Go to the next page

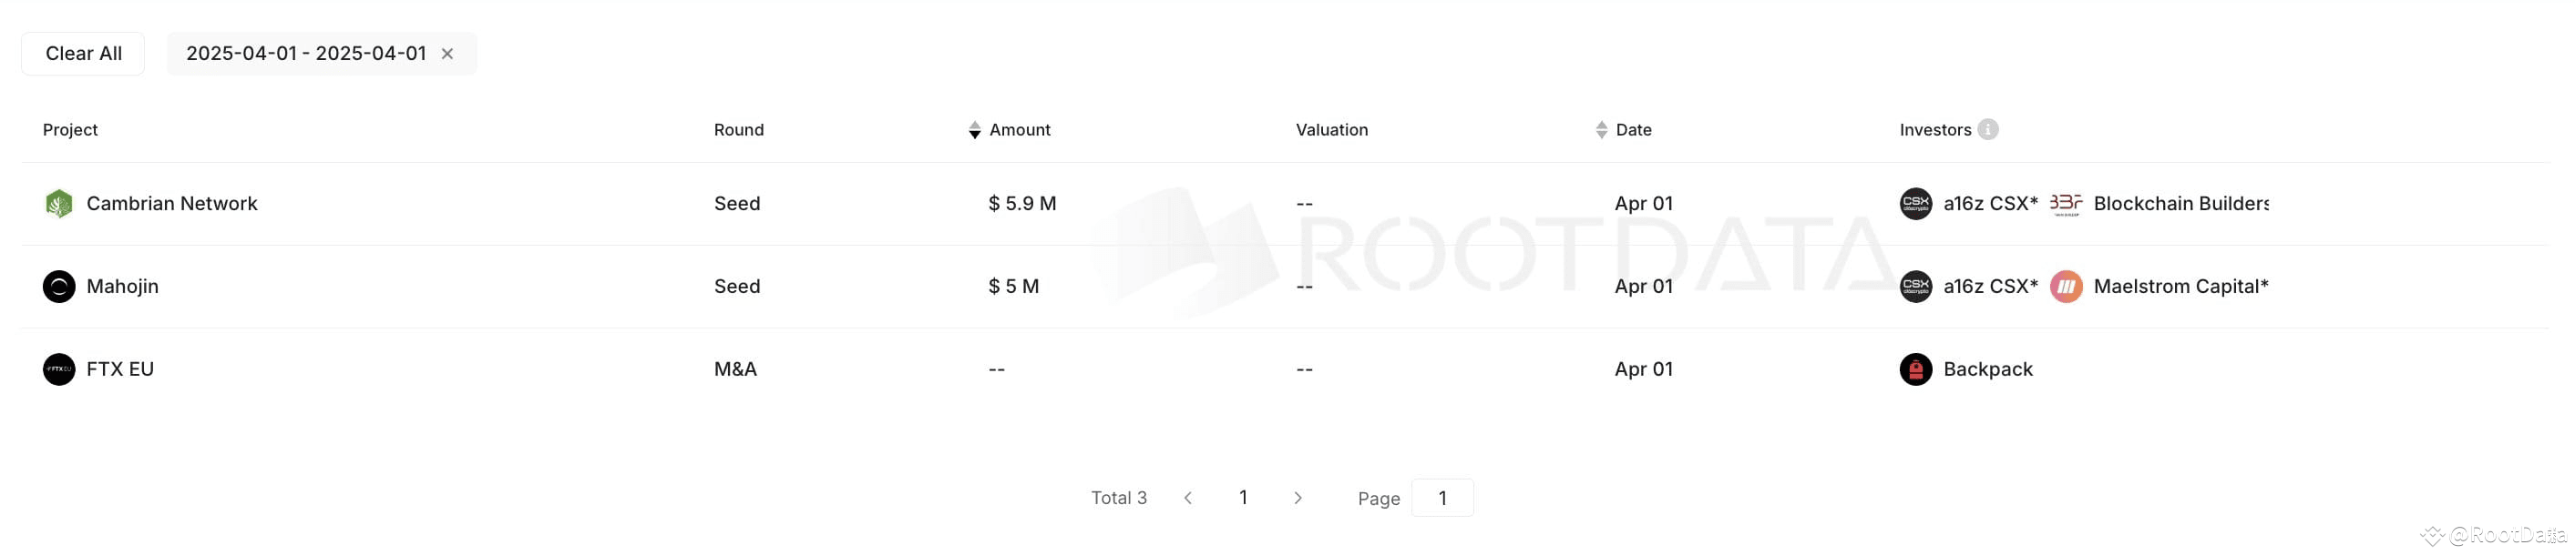click(1298, 497)
